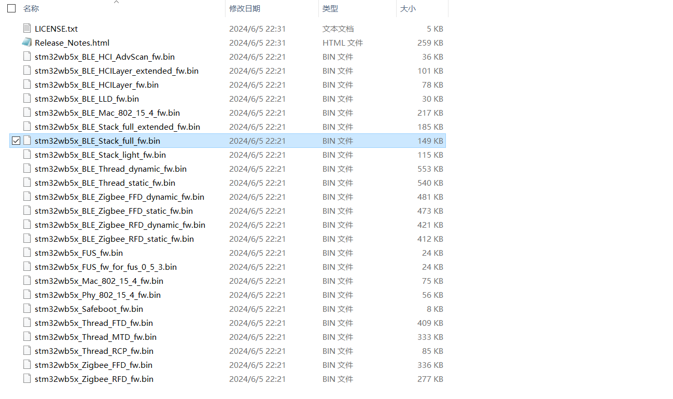Select file name stm32wb5x_BLE_Zigbee_RFD_dynamic_fw.bin
673x399 pixels.
pyautogui.click(x=120, y=225)
